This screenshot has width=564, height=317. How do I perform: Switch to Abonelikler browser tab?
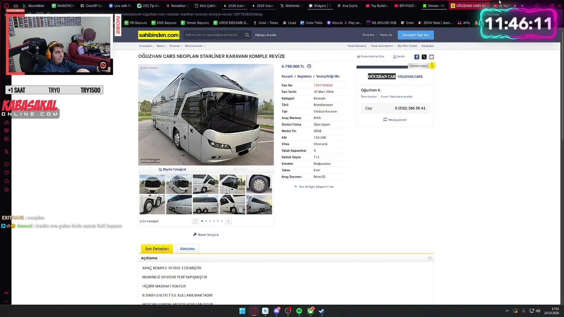[x=33, y=6]
